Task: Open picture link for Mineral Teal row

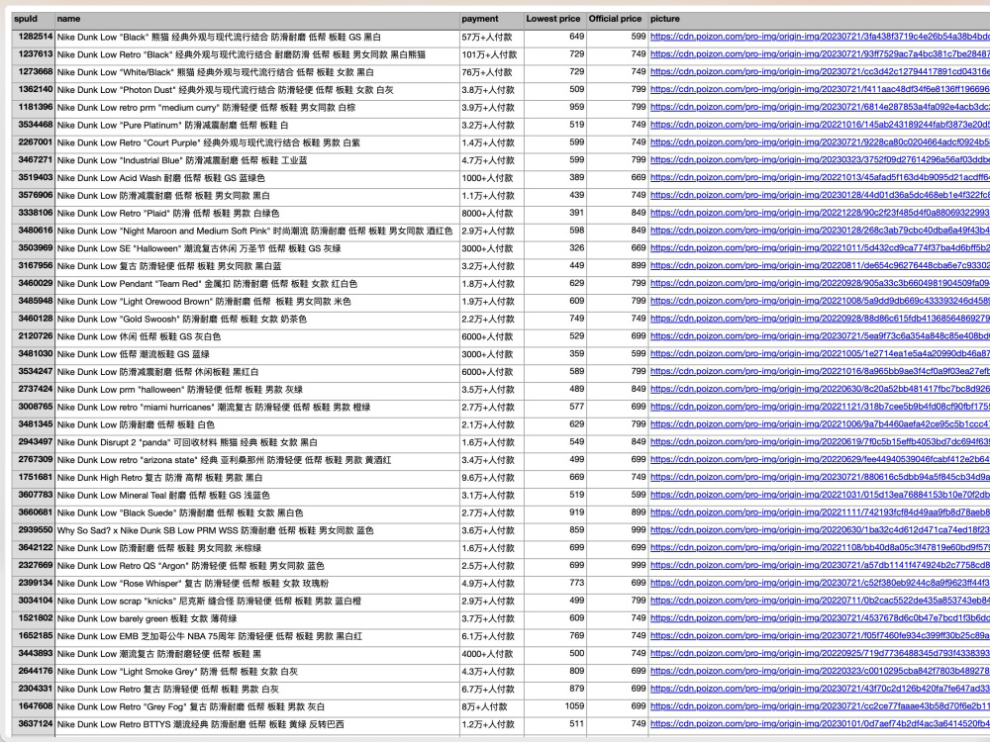Action: 820,496
